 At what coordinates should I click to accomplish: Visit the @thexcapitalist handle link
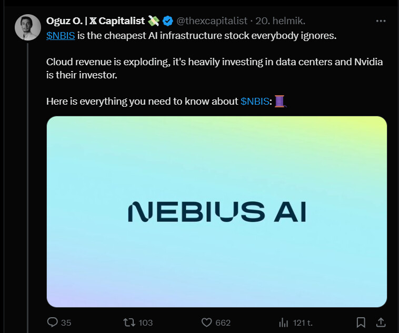coord(212,21)
